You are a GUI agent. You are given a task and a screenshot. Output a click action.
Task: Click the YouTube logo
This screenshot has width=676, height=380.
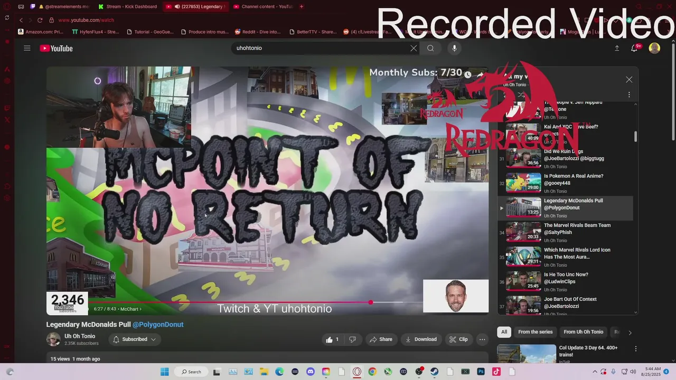(x=56, y=49)
